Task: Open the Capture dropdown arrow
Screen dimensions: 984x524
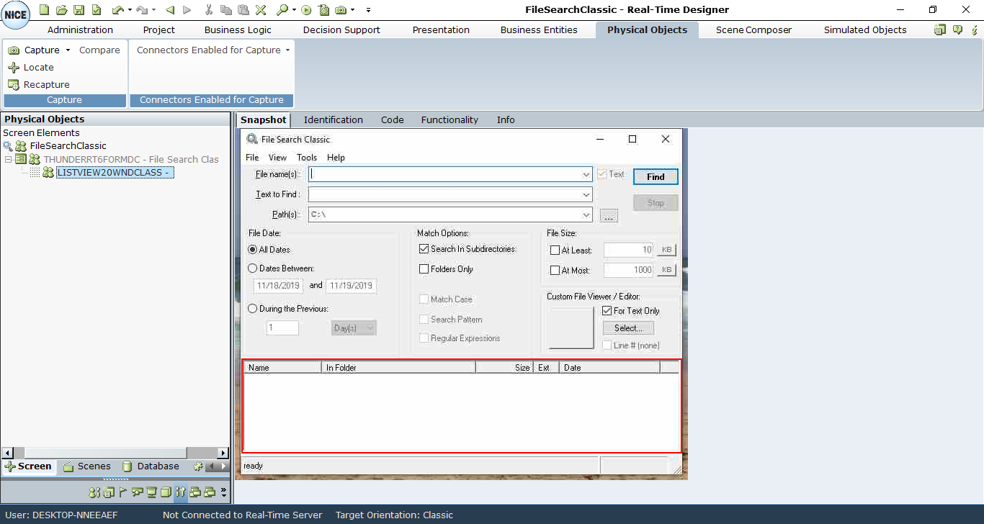Action: click(68, 50)
